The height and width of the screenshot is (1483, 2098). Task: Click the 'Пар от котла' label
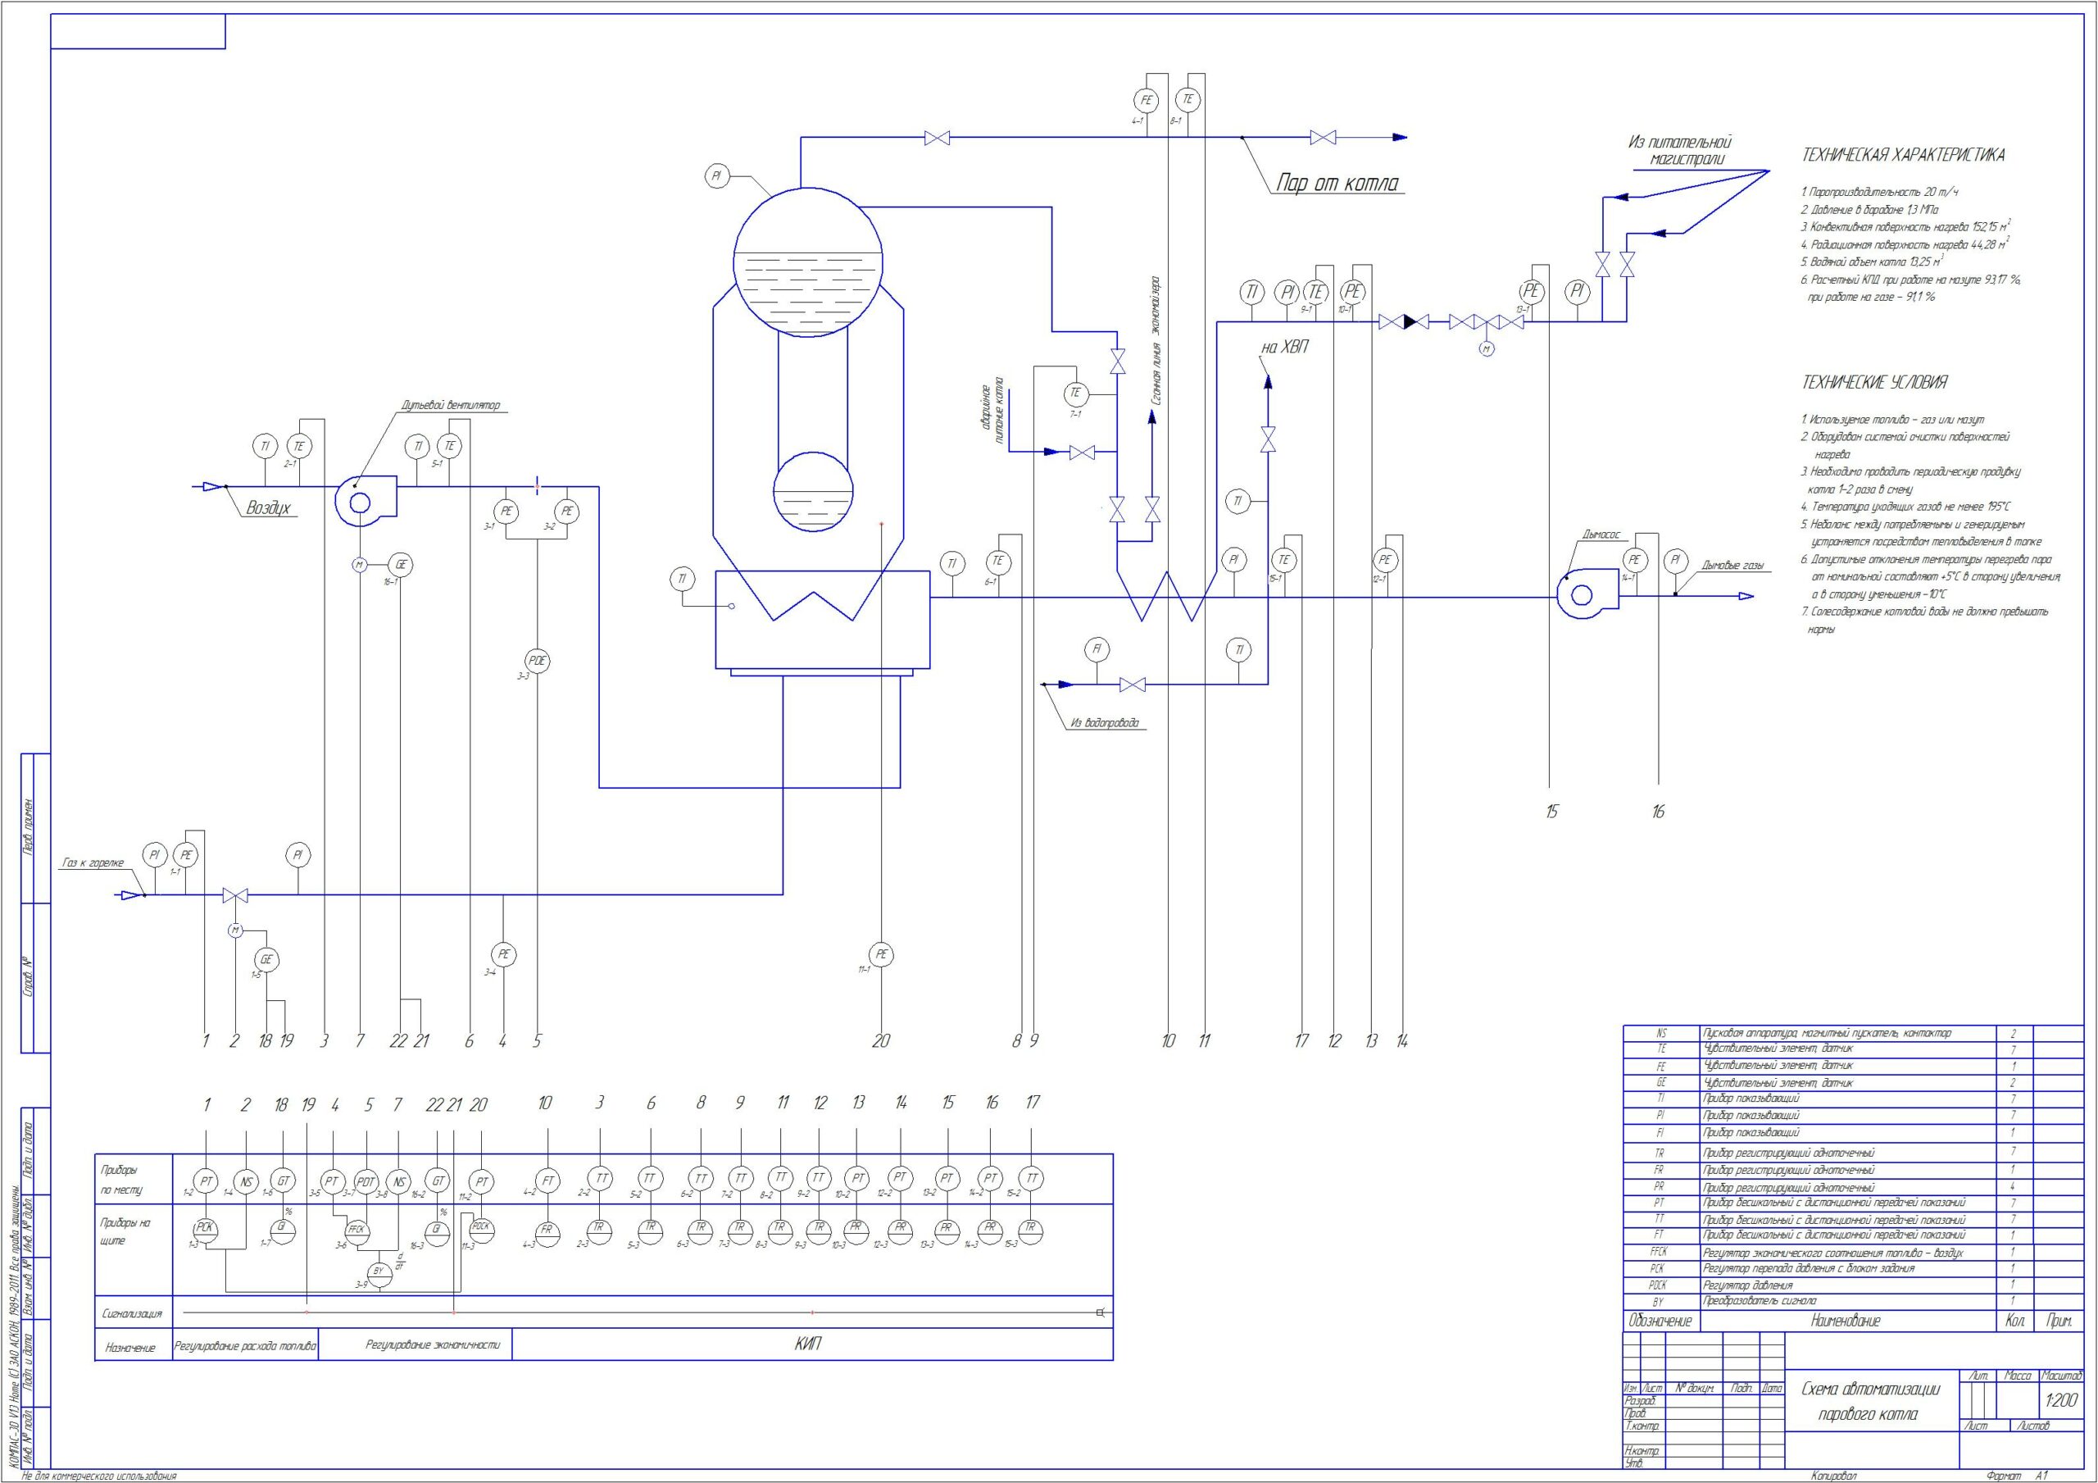(x=1337, y=184)
